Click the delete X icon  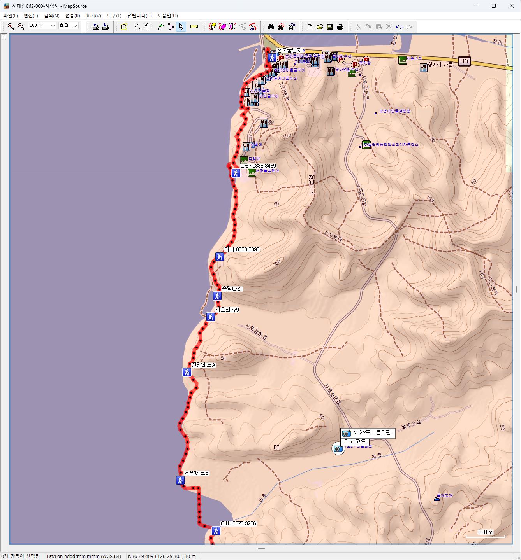[x=389, y=26]
